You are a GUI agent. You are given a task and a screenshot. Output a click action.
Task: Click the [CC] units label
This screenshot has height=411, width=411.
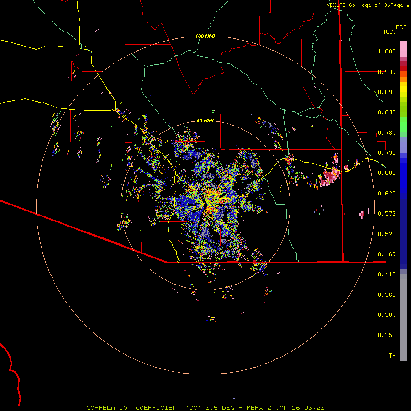pyautogui.click(x=390, y=32)
